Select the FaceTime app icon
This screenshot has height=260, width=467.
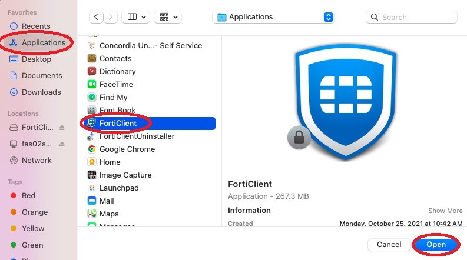point(92,84)
